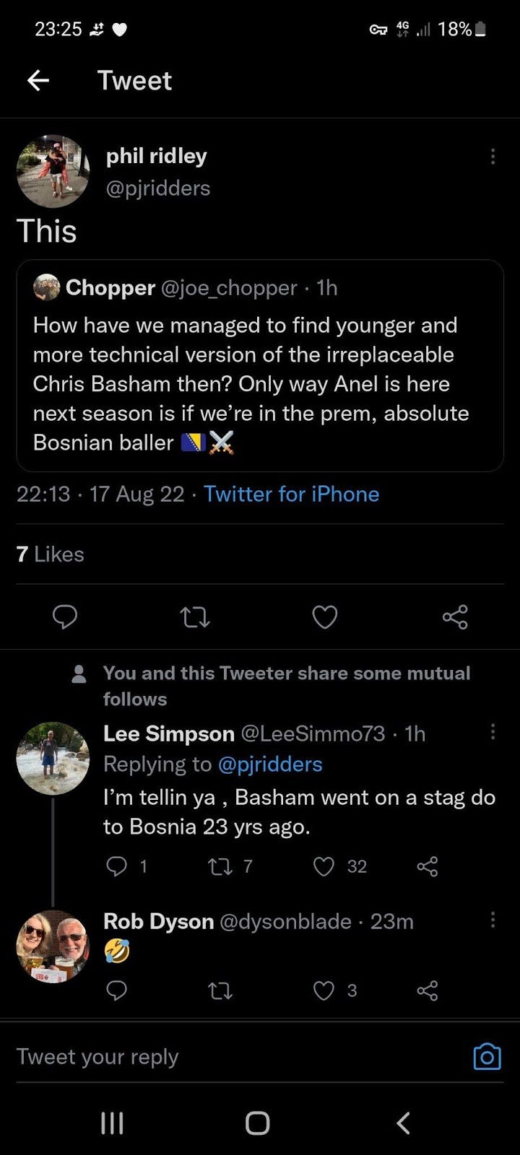The width and height of the screenshot is (520, 1155).
Task: Reply to phil ridley's main tweet
Action: click(65, 617)
